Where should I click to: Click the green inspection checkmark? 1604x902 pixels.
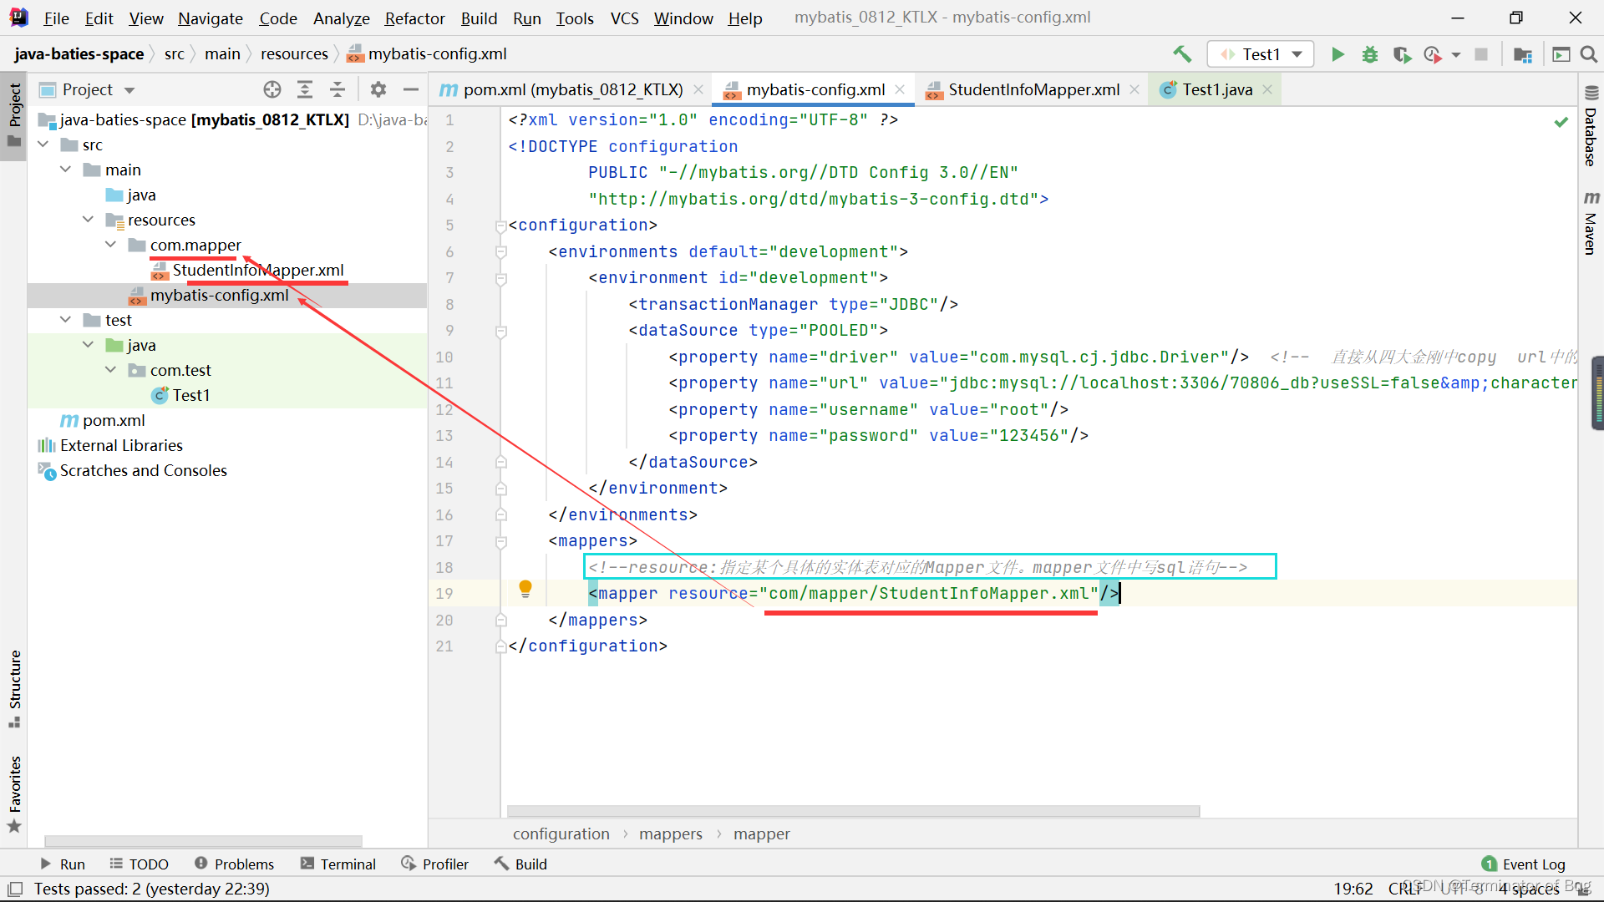coord(1561,122)
